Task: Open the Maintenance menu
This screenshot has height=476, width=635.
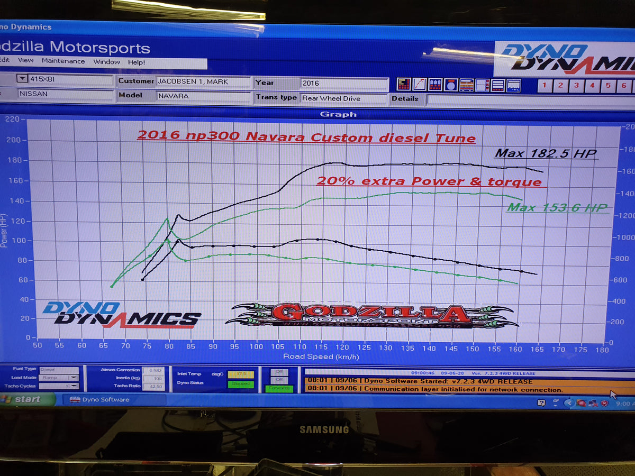Action: [x=63, y=61]
